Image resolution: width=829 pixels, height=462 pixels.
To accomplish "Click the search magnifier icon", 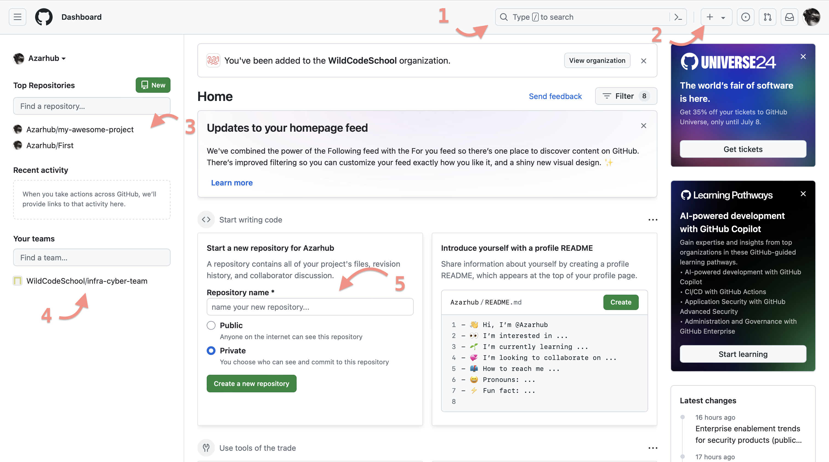I will pos(504,17).
